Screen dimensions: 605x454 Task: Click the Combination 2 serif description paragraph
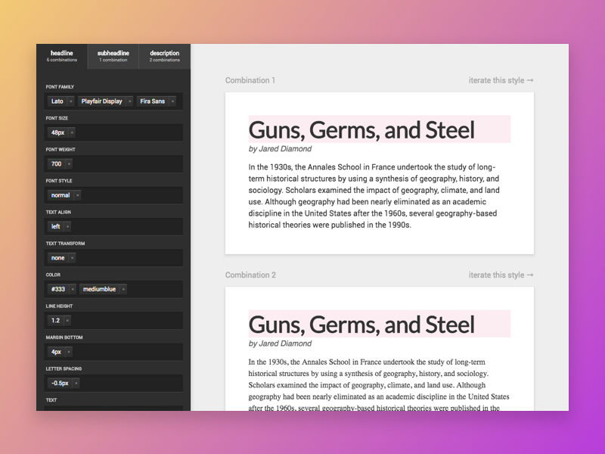point(379,384)
